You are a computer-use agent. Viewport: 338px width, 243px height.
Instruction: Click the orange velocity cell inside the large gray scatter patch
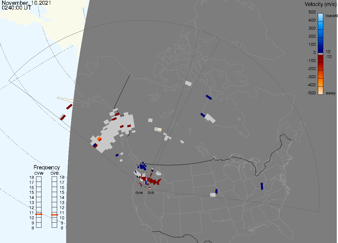99,139
